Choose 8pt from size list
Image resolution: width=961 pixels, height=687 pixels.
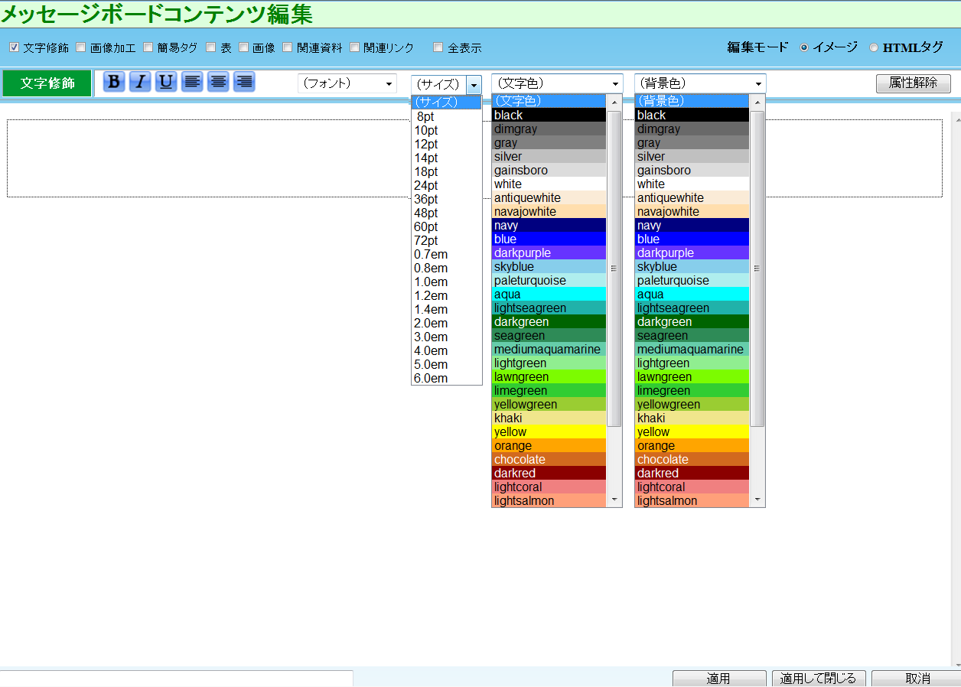[x=447, y=117]
